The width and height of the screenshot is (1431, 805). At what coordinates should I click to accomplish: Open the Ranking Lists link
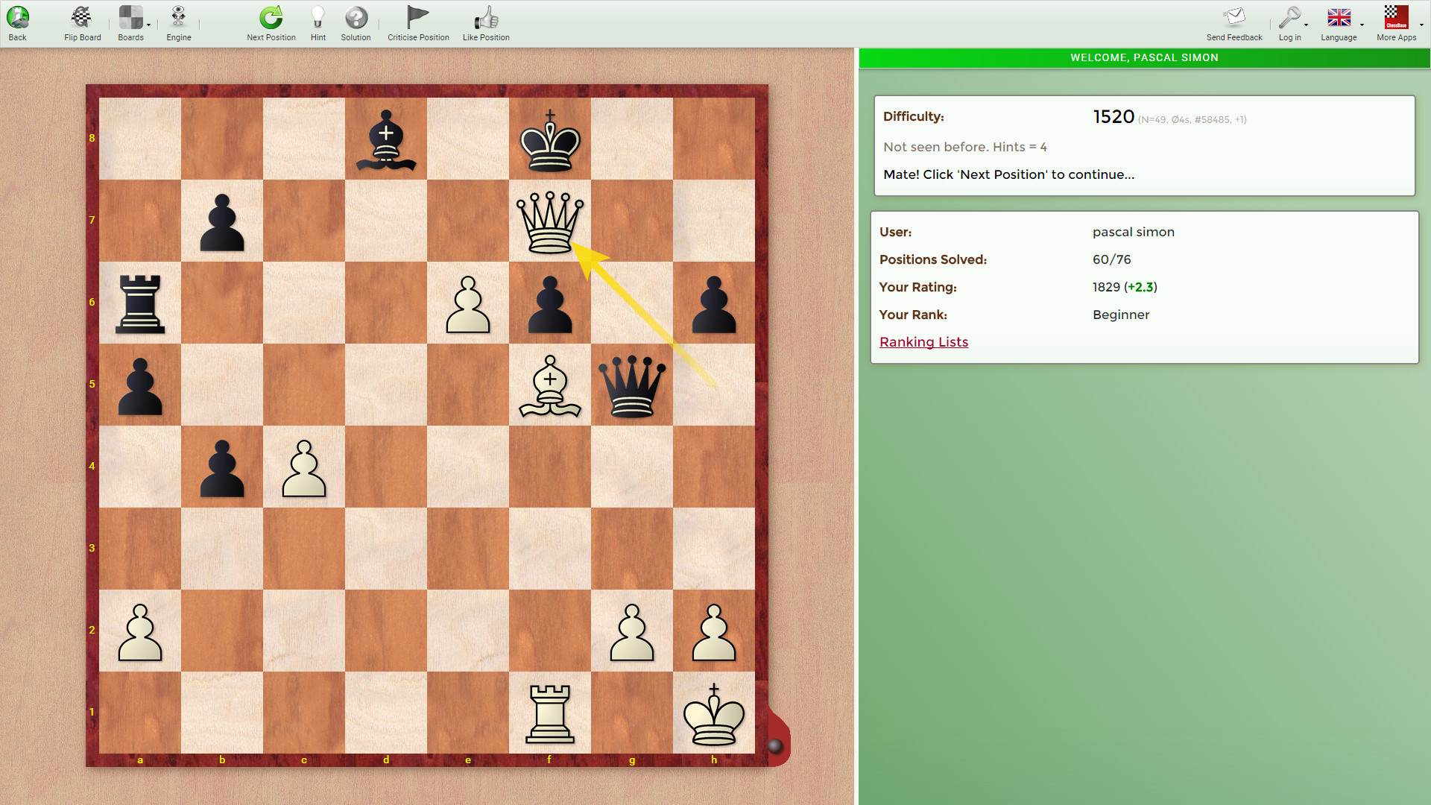(x=923, y=342)
